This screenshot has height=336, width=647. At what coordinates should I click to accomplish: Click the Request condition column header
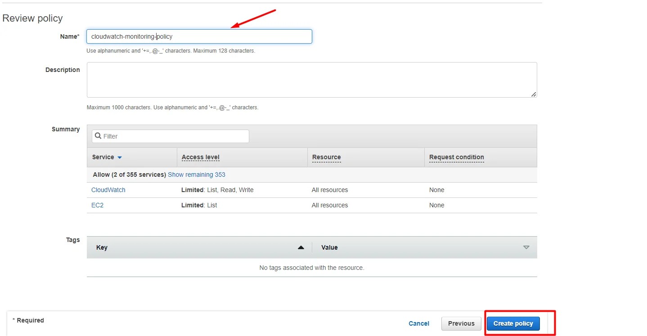click(456, 157)
